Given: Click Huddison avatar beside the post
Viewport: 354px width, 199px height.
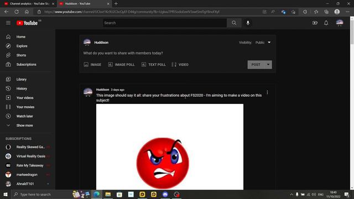Looking at the screenshot, I should (x=88, y=92).
